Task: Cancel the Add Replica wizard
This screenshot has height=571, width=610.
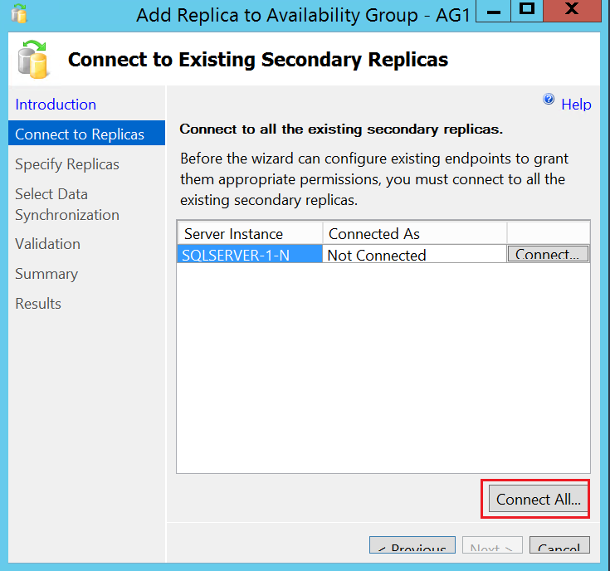Action: pos(559,548)
